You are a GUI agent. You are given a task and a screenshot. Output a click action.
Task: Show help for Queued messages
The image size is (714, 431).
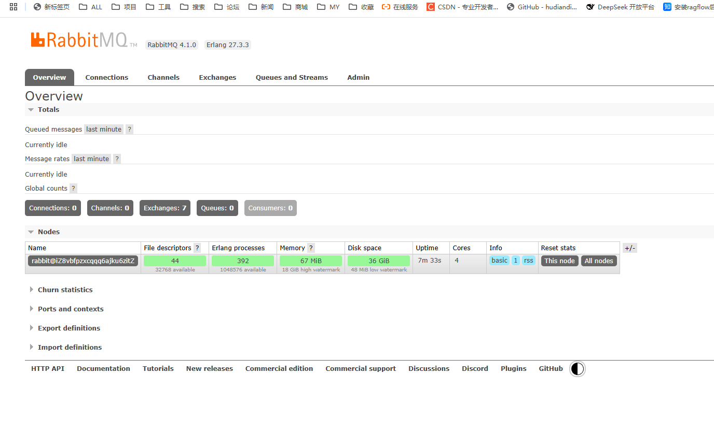click(x=130, y=130)
